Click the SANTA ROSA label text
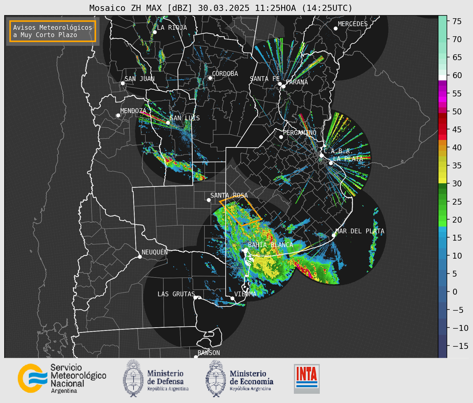Image resolution: width=473 pixels, height=403 pixels. point(229,195)
